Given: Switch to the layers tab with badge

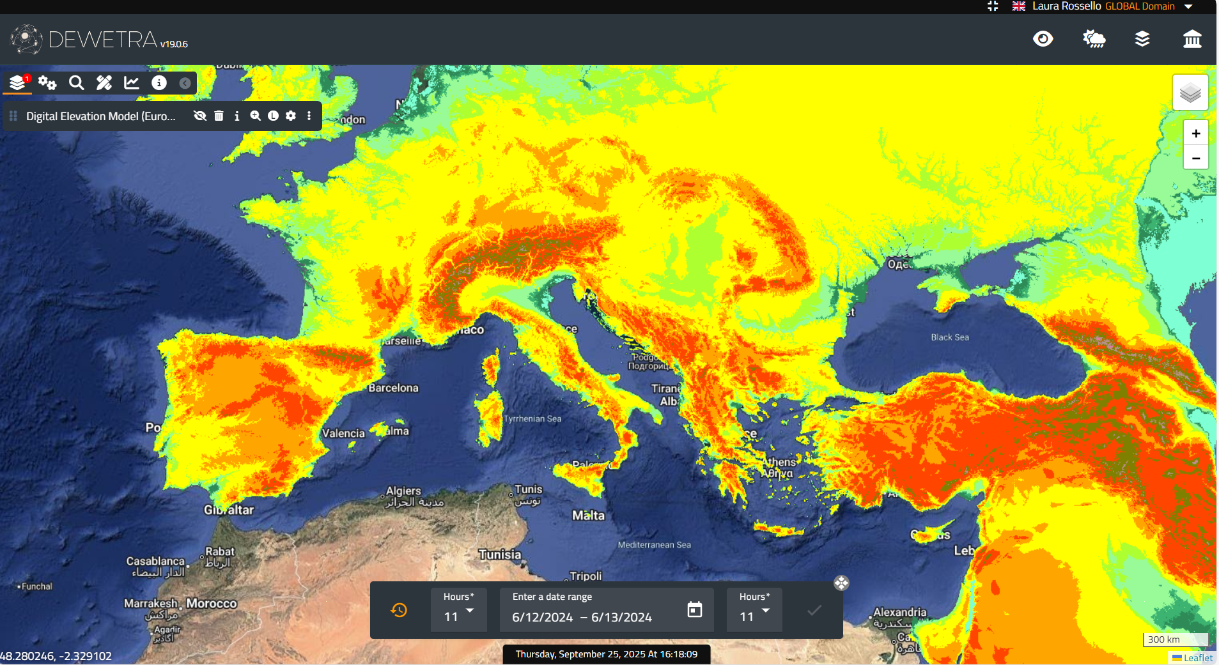Looking at the screenshot, I should (17, 82).
